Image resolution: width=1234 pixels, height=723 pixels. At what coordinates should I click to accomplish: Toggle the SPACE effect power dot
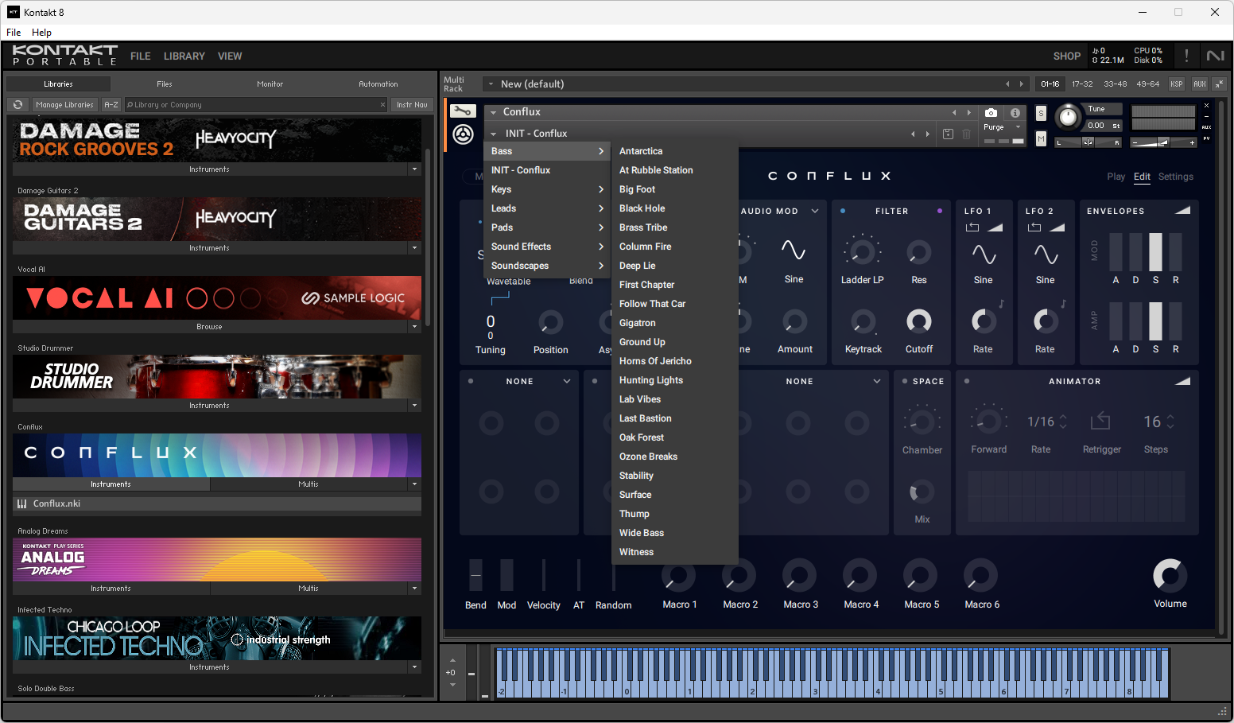[905, 381]
